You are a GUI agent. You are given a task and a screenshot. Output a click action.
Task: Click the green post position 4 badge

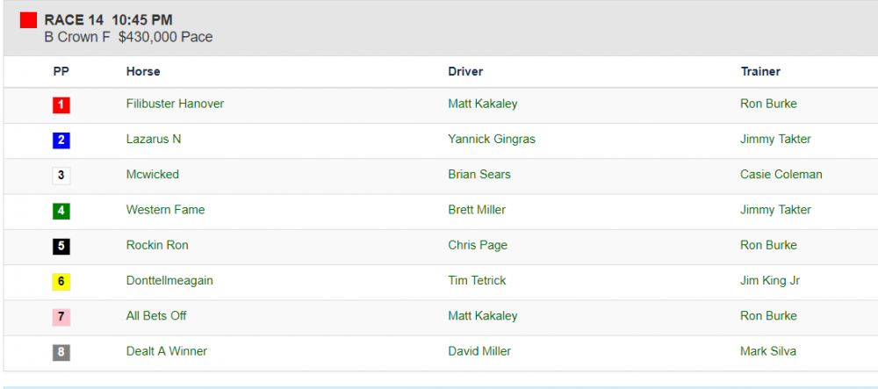pyautogui.click(x=61, y=211)
